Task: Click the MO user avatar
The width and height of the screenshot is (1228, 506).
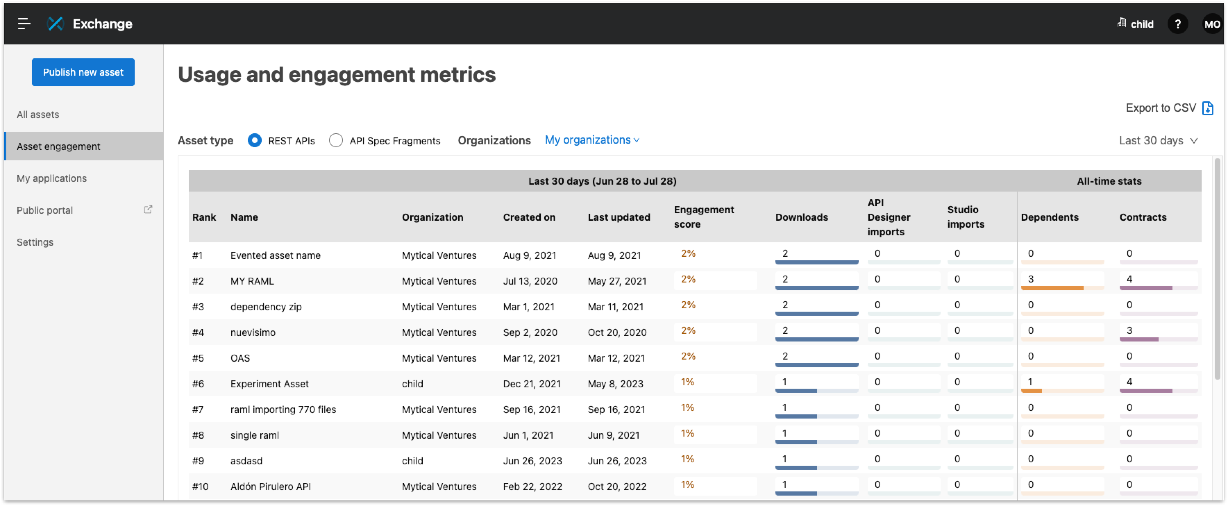Action: [x=1212, y=24]
